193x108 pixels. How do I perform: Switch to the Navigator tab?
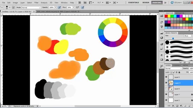[180, 13]
